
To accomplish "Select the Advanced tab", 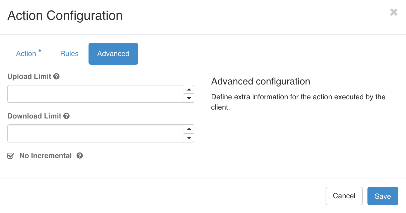I will 113,54.
